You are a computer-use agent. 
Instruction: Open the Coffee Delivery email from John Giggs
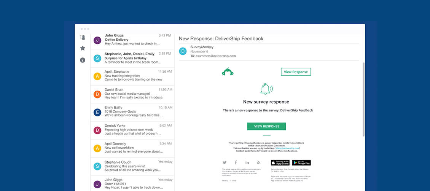tap(132, 40)
